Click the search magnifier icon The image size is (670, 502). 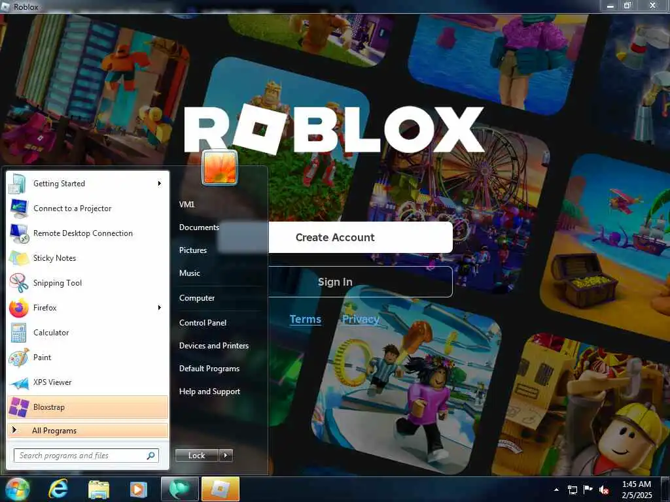pyautogui.click(x=151, y=456)
